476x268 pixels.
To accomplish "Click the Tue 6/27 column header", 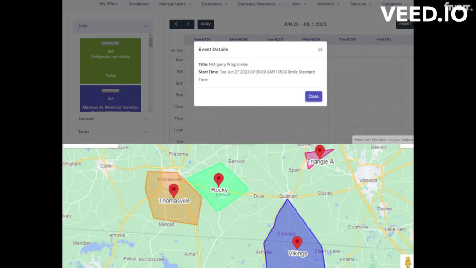I will point(275,40).
